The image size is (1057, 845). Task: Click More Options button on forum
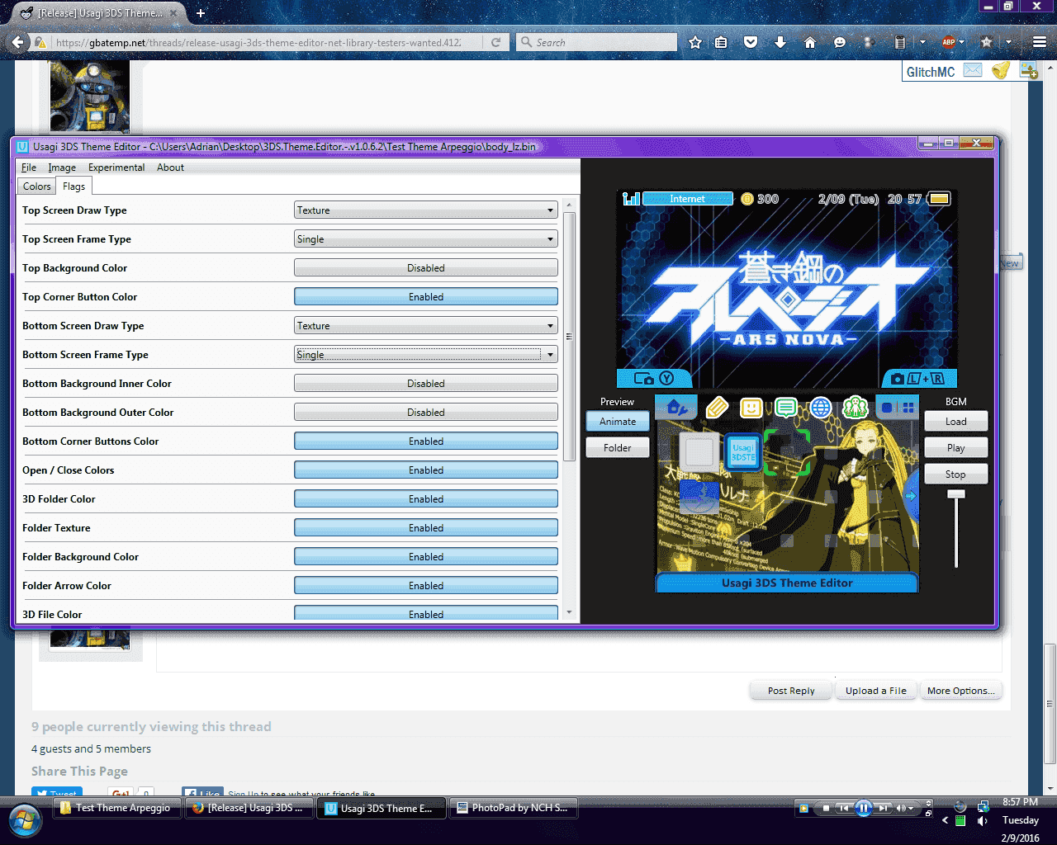[961, 691]
